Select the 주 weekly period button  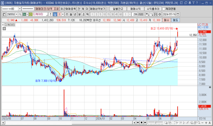[x=67, y=14]
